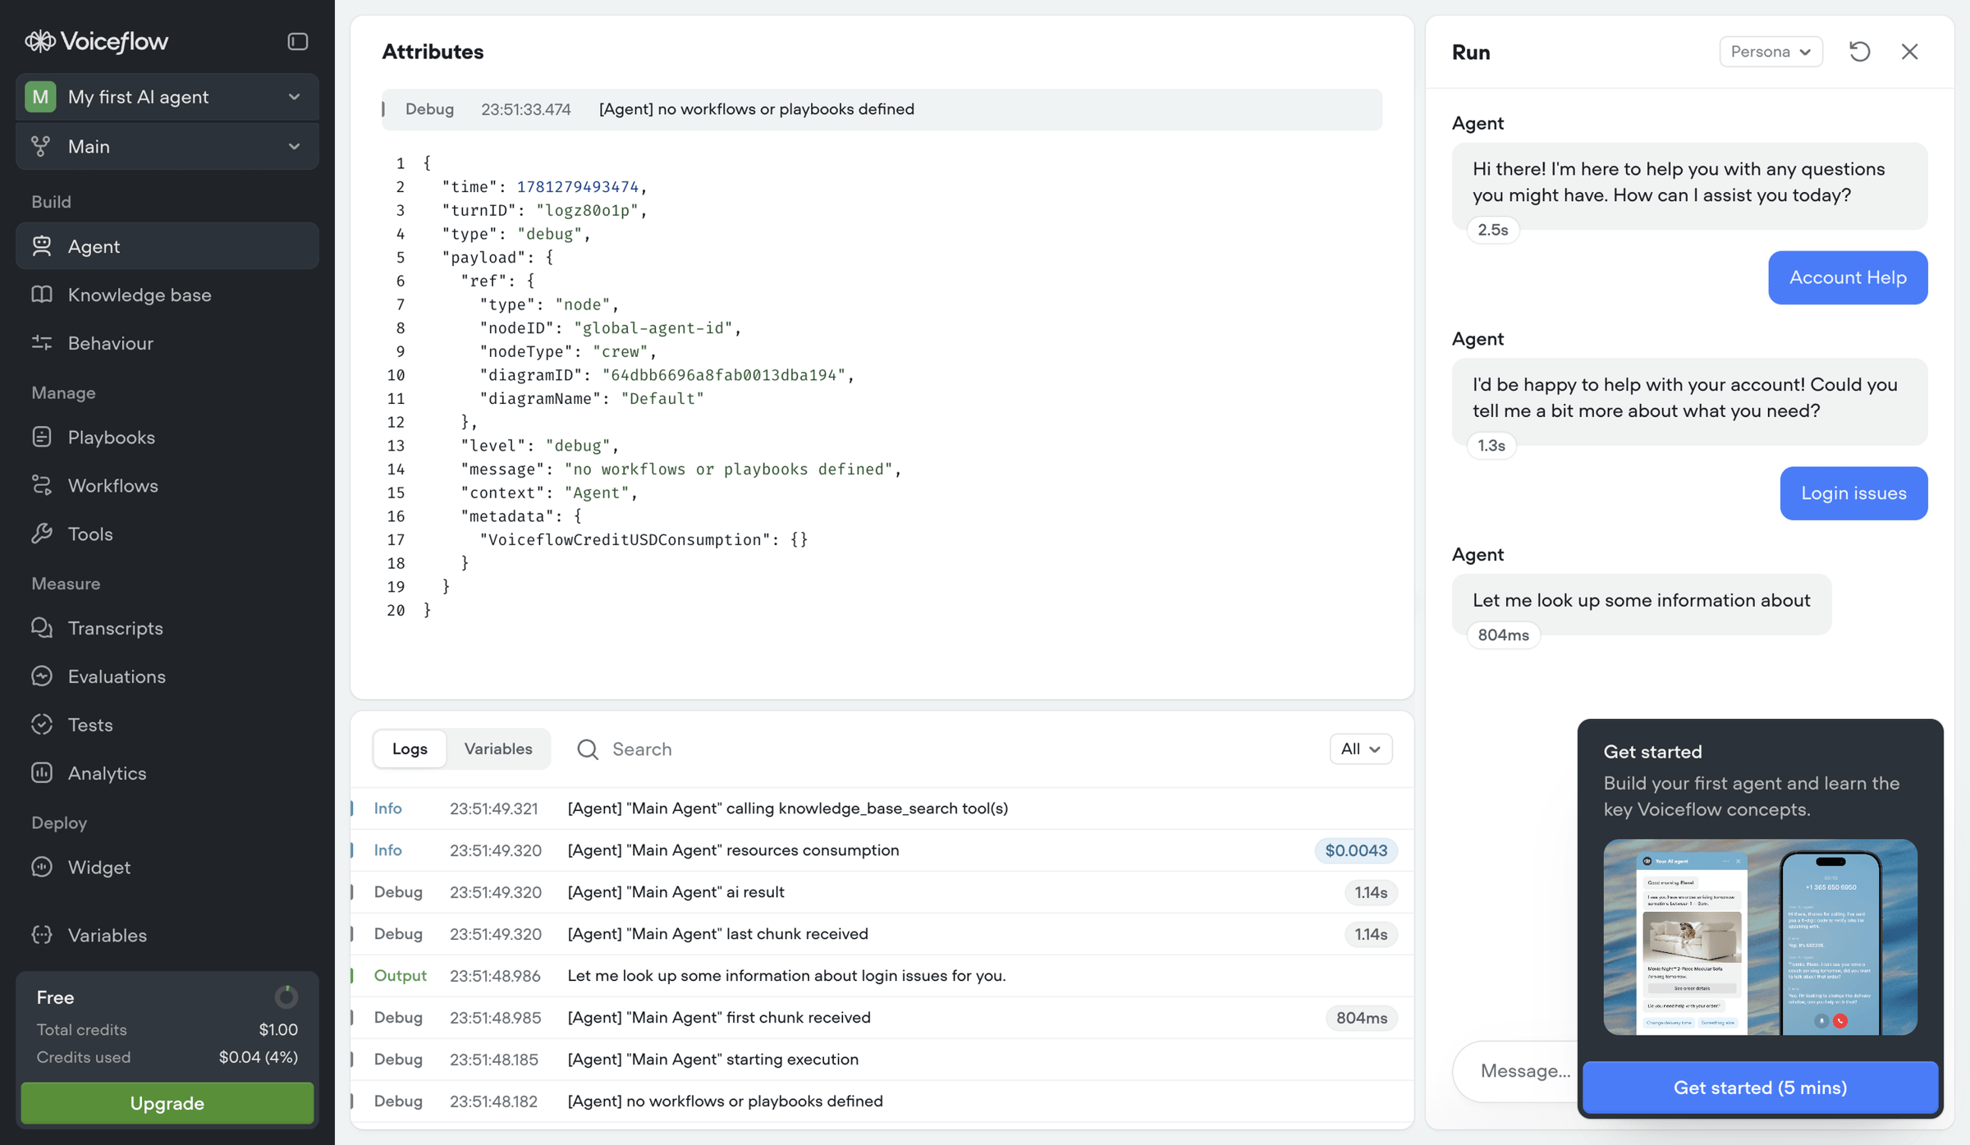1970x1145 pixels.
Task: Select the Tests checkmark icon
Action: tap(42, 724)
